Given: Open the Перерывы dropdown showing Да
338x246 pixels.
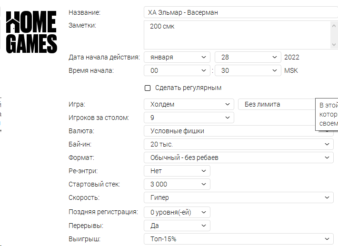Looking at the screenshot, I should (177, 226).
